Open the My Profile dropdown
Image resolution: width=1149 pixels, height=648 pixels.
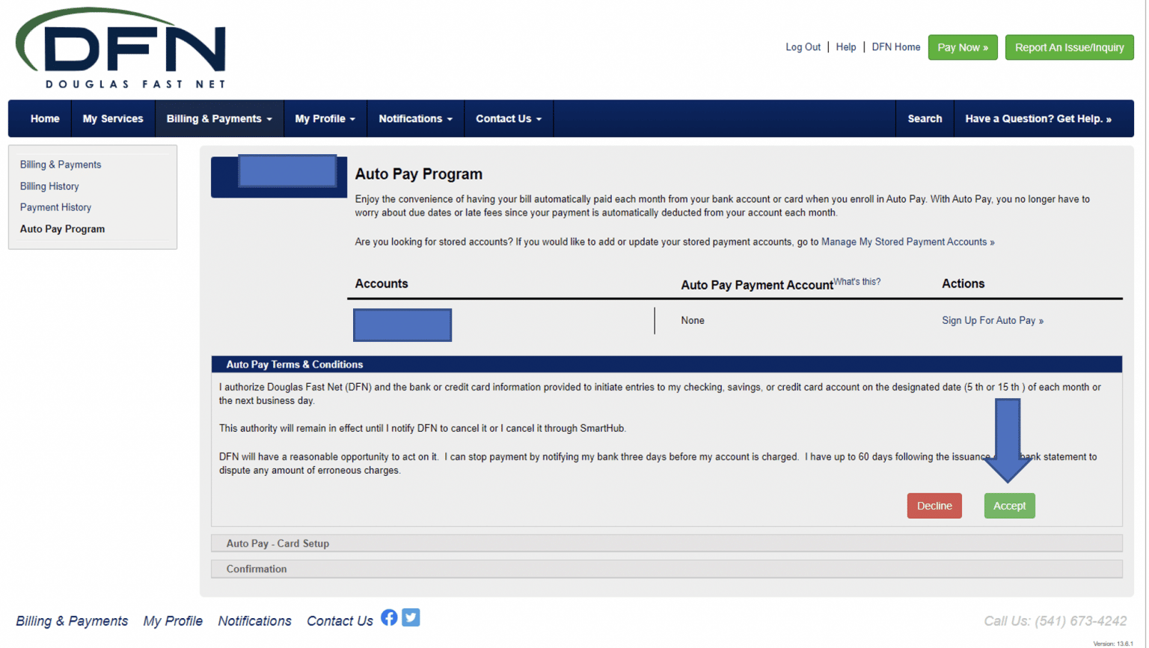click(325, 118)
